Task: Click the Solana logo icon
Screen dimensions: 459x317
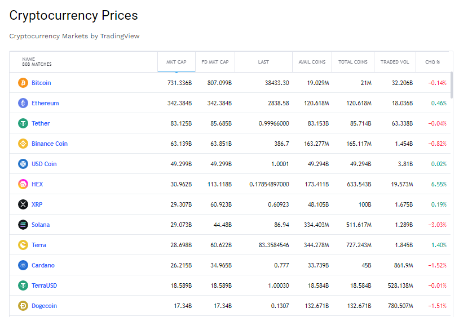Action: 23,225
